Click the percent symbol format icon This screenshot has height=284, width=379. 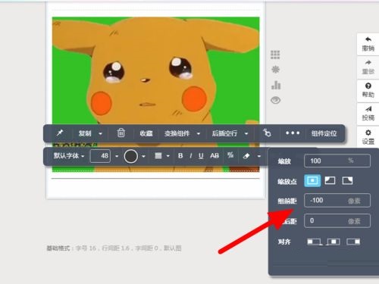pos(230,155)
